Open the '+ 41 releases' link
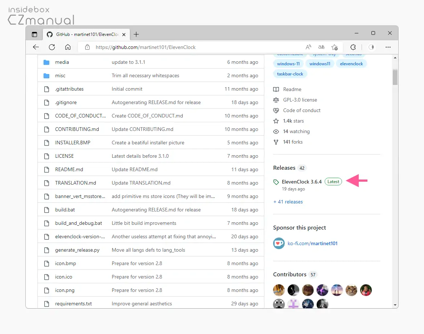 pyautogui.click(x=288, y=202)
